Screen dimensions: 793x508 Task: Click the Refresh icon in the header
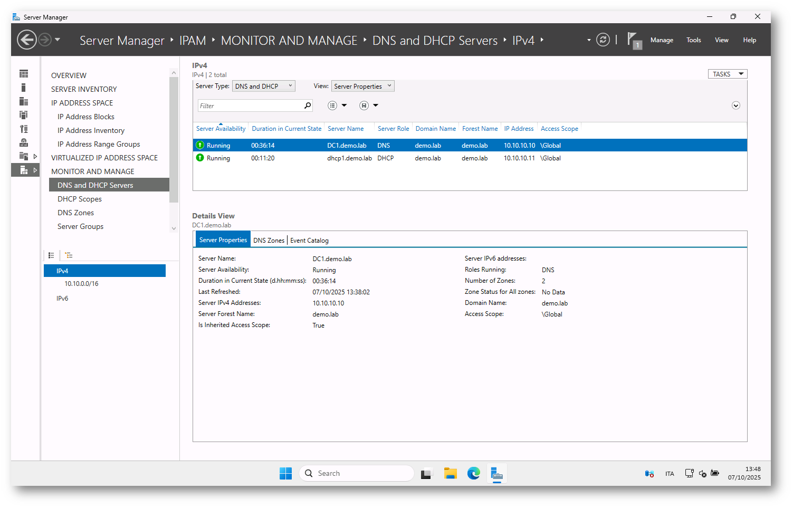[603, 40]
